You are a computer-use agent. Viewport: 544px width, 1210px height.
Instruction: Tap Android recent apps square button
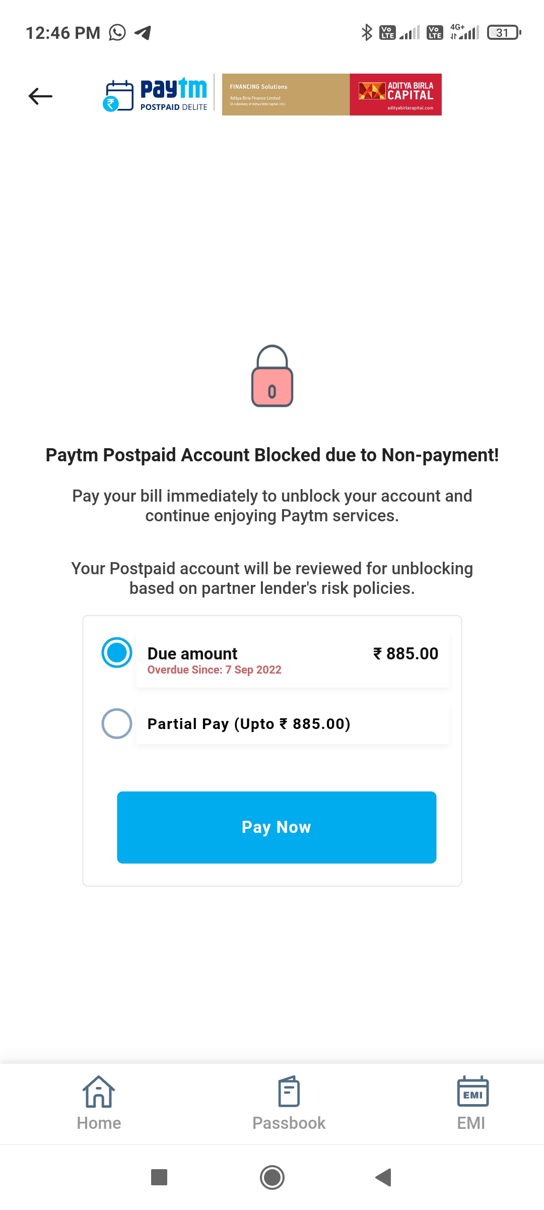coord(159,1177)
